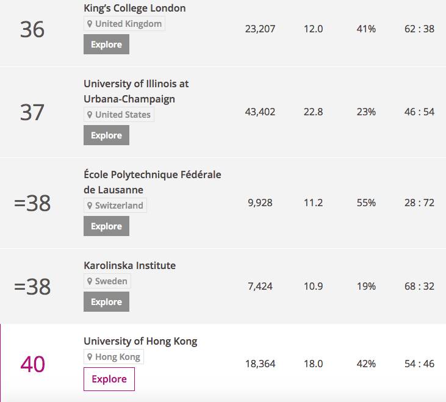Image resolution: width=446 pixels, height=402 pixels.
Task: Explore King's College London
Action: [106, 45]
